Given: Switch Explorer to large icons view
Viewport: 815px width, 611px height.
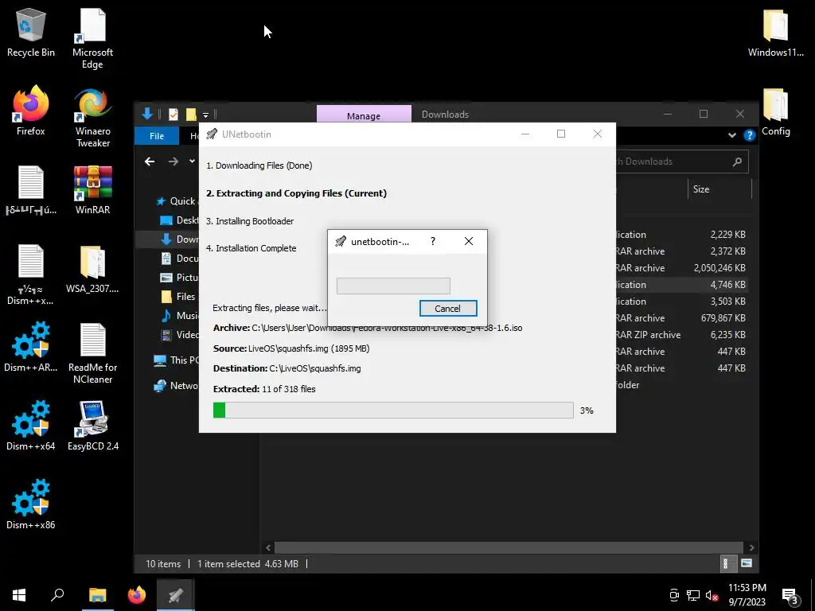Looking at the screenshot, I should [747, 563].
